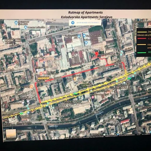The height and width of the screenshot is (151, 151).
Task: Click the pink pin near Miljacka embankment
Action: 93,97
